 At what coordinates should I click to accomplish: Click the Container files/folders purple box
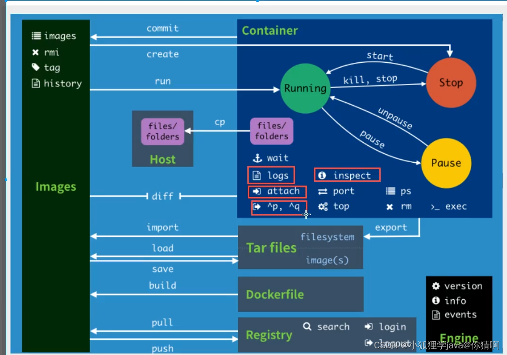[x=272, y=131]
